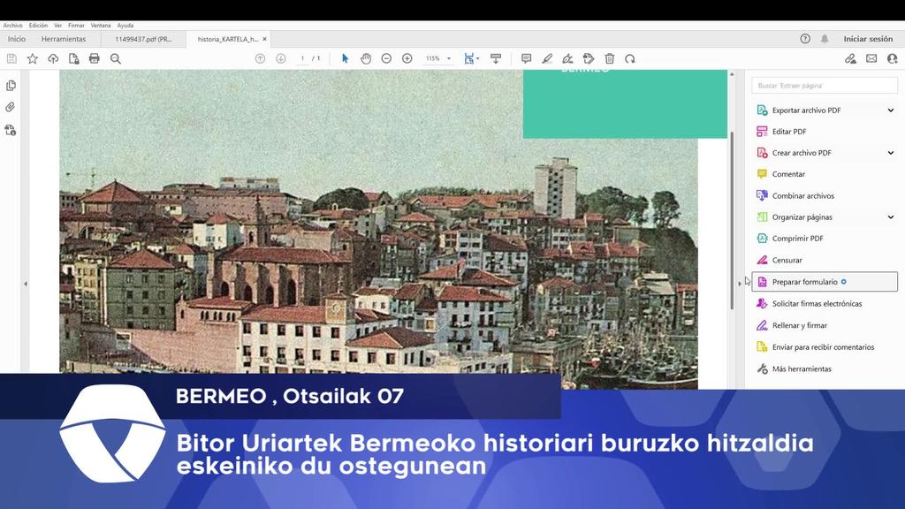
Task: Expand Exportar archivo PDF options
Action: tap(891, 110)
